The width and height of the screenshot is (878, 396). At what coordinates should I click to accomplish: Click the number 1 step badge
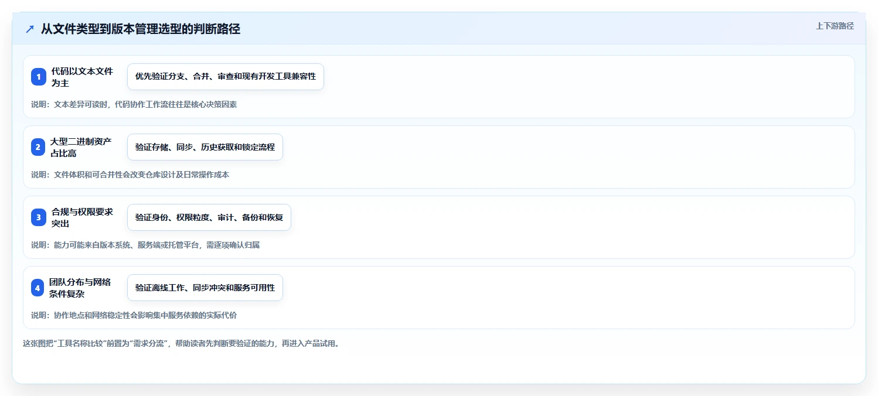point(39,77)
